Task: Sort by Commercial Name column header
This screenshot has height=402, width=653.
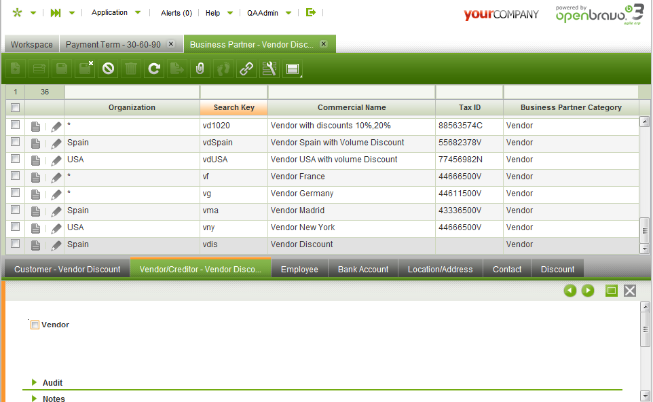Action: pos(352,108)
